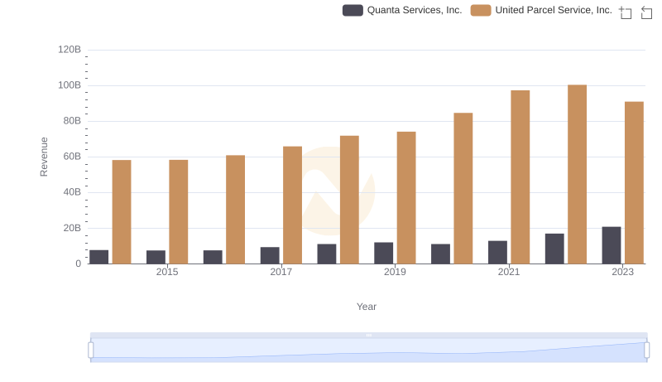662x382 pixels.
Task: Click the dark Quanta bar for 2023
Action: click(612, 245)
